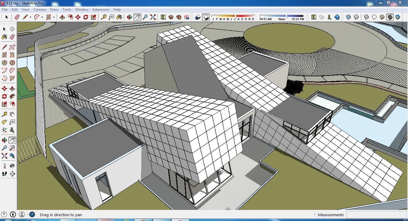The height and width of the screenshot is (221, 408).
Task: Expand the Rectangle shape tool dropdown arrow
Action: (x=54, y=17)
